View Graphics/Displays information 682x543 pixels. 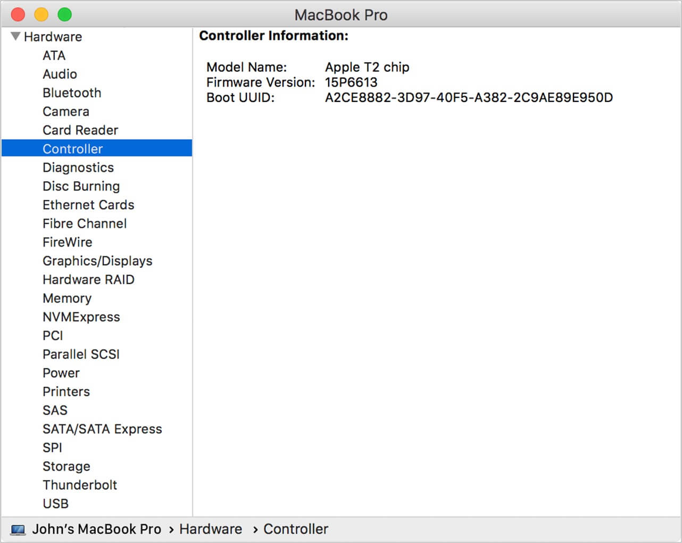[x=97, y=261]
